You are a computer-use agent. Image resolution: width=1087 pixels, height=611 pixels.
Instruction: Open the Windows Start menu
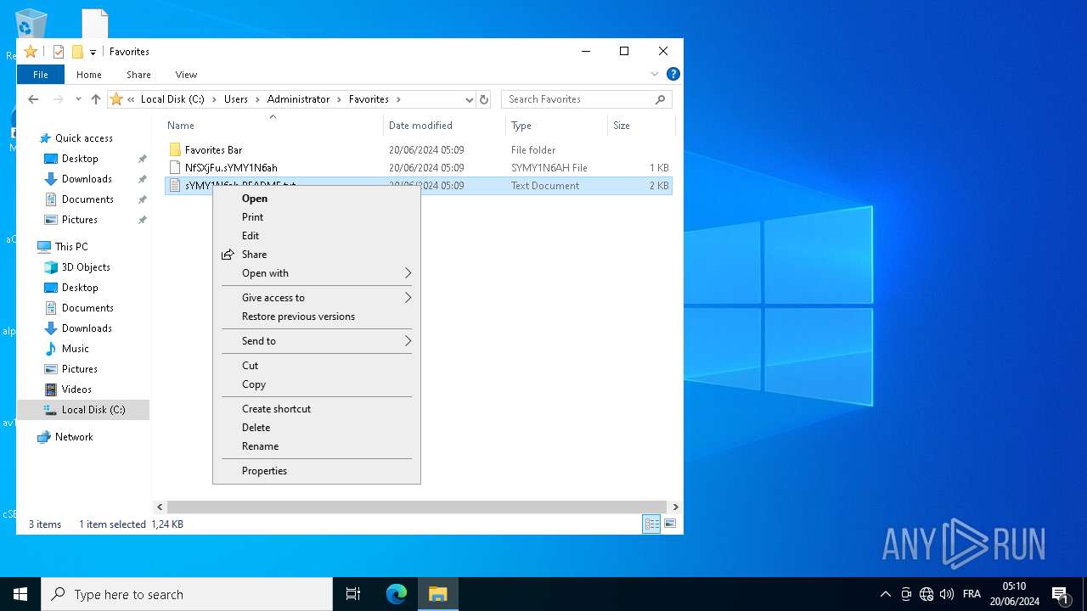(20, 594)
